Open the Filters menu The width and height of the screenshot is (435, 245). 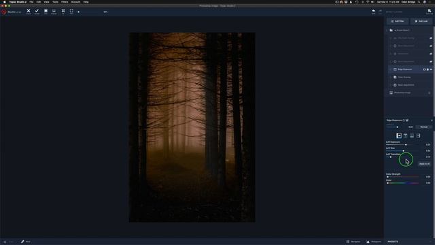[65, 2]
